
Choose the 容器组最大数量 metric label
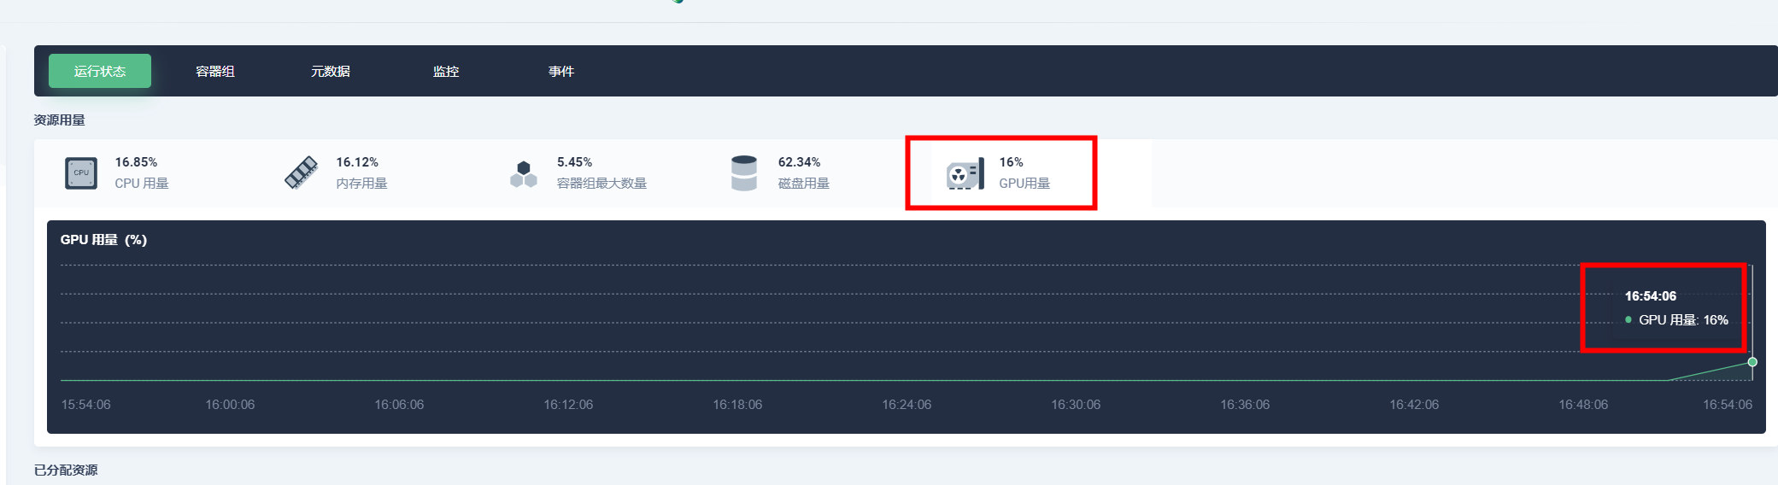pyautogui.click(x=601, y=184)
